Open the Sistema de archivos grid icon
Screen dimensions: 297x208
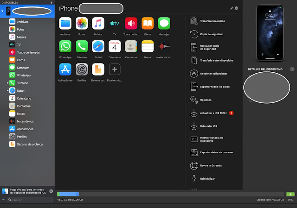pyautogui.click(x=98, y=69)
